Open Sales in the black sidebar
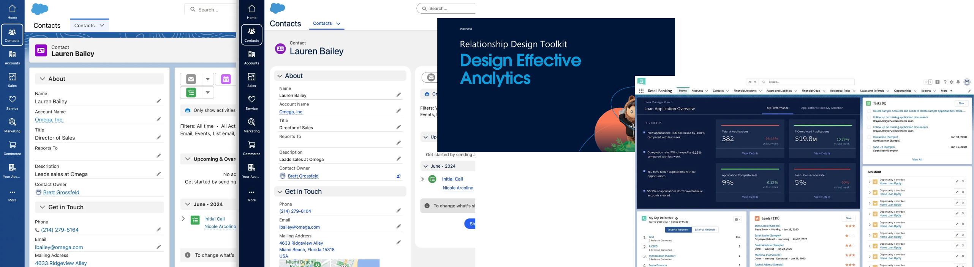This screenshot has height=267, width=974. 251,80
